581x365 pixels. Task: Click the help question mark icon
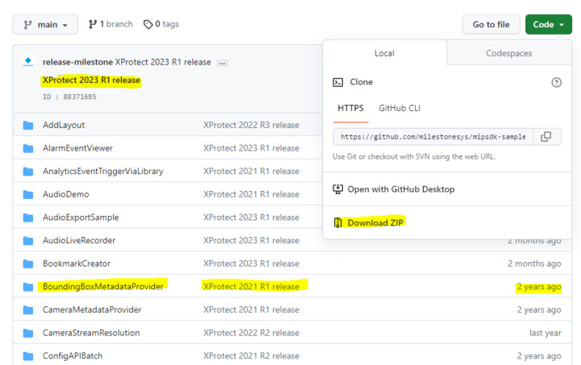556,82
